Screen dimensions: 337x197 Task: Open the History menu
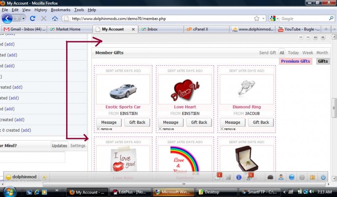click(40, 10)
